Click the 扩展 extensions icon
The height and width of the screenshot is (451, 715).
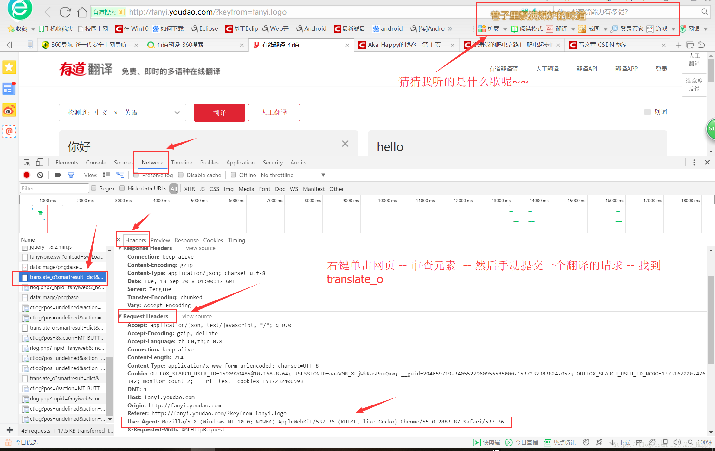pyautogui.click(x=482, y=29)
